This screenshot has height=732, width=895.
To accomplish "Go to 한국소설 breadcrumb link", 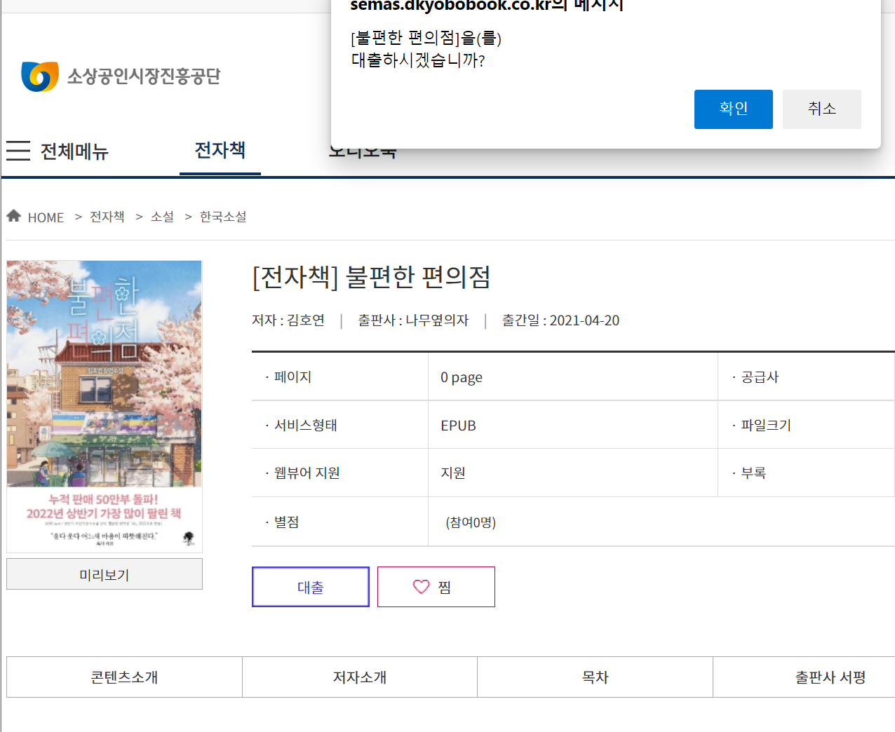I will pyautogui.click(x=223, y=217).
